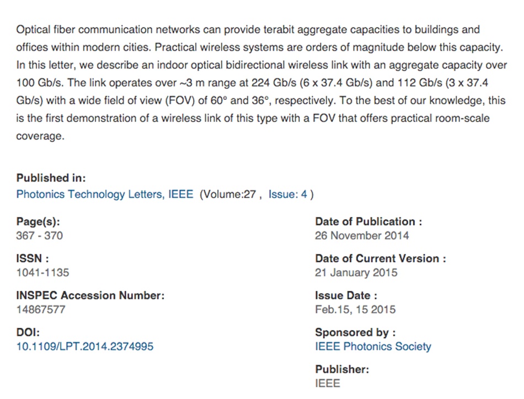Select the page range 367 - 370
The image size is (524, 399).
[39, 236]
